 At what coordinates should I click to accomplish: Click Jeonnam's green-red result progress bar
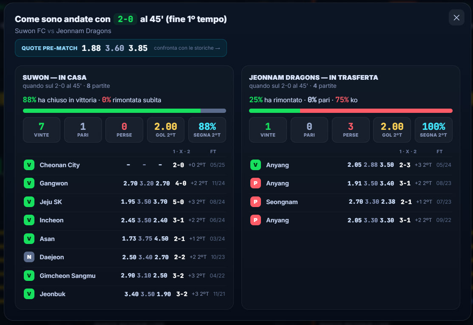[x=351, y=111]
